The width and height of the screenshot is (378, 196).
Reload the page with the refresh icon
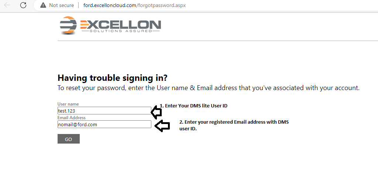tap(23, 5)
